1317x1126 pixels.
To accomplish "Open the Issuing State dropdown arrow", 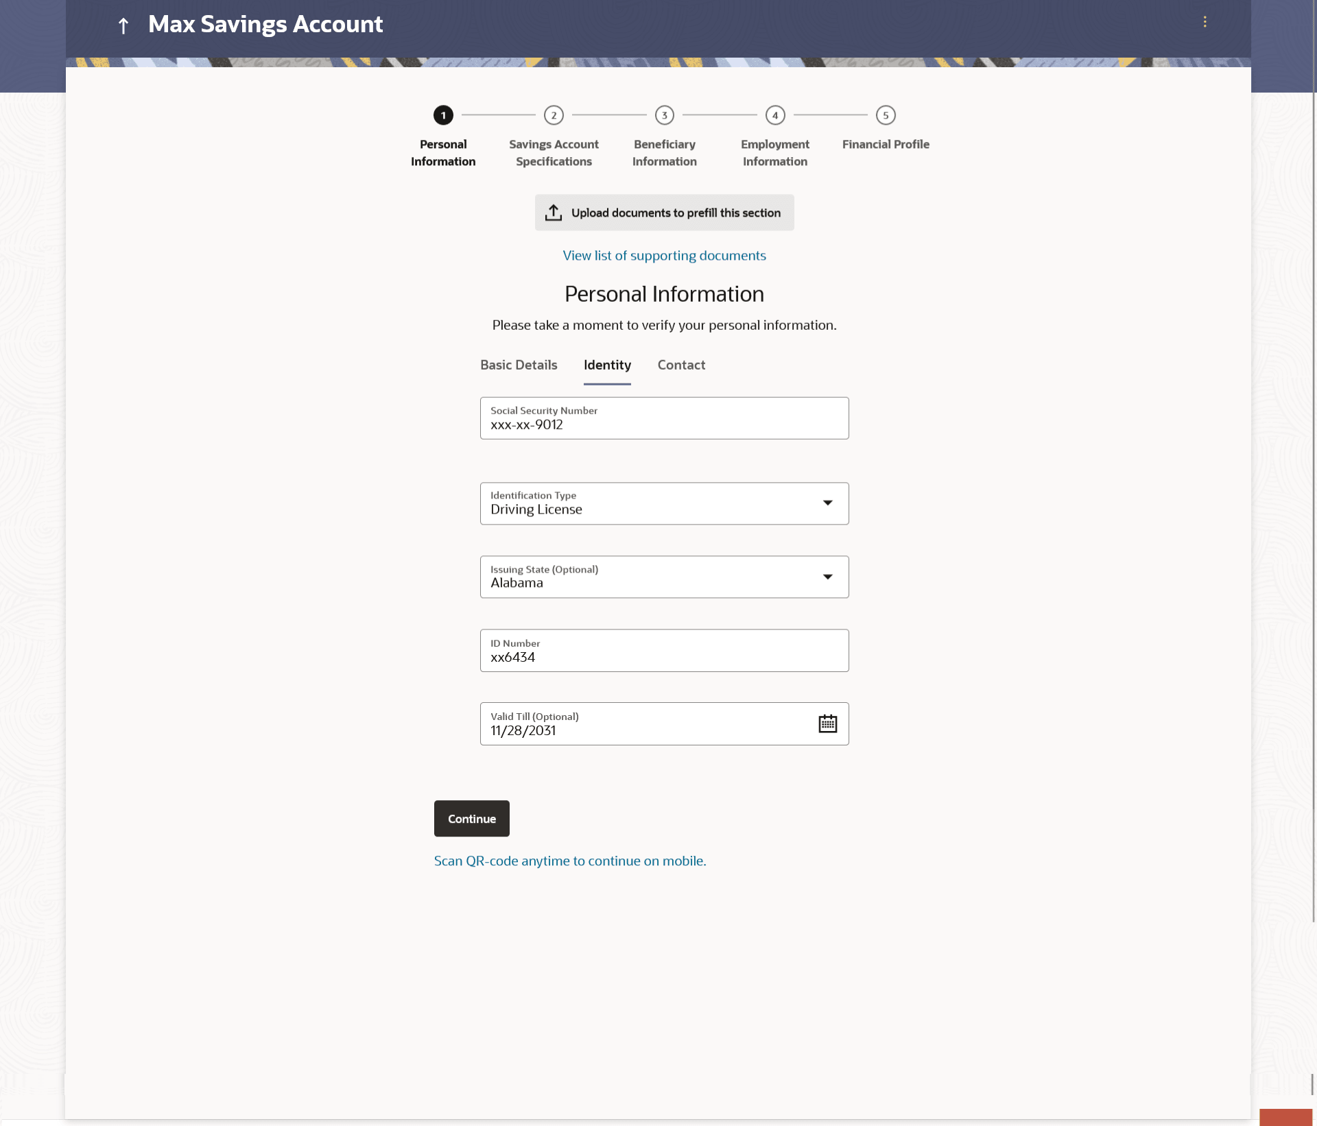I will point(827,577).
